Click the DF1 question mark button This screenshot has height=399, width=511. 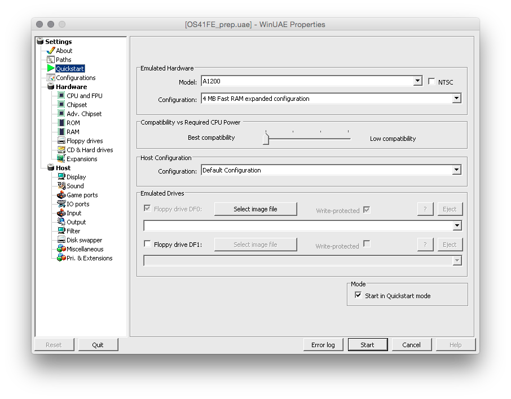[x=425, y=245]
